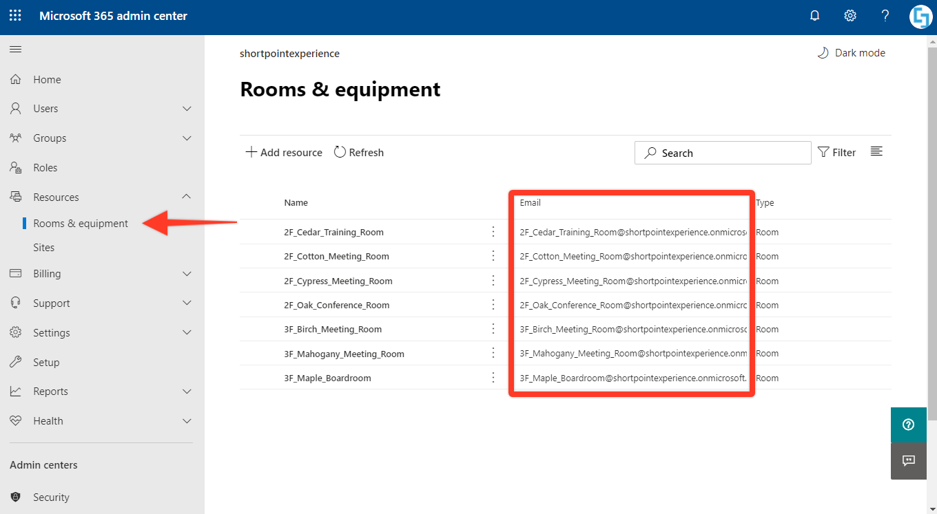The height and width of the screenshot is (514, 937).
Task: Open Security admin center
Action: [51, 497]
